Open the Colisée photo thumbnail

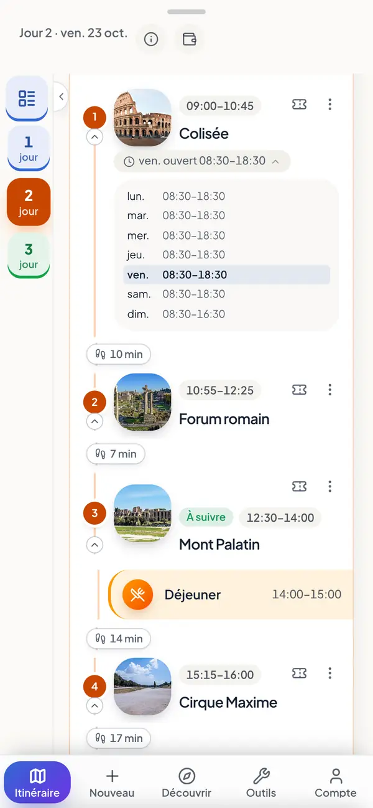pyautogui.click(x=142, y=118)
